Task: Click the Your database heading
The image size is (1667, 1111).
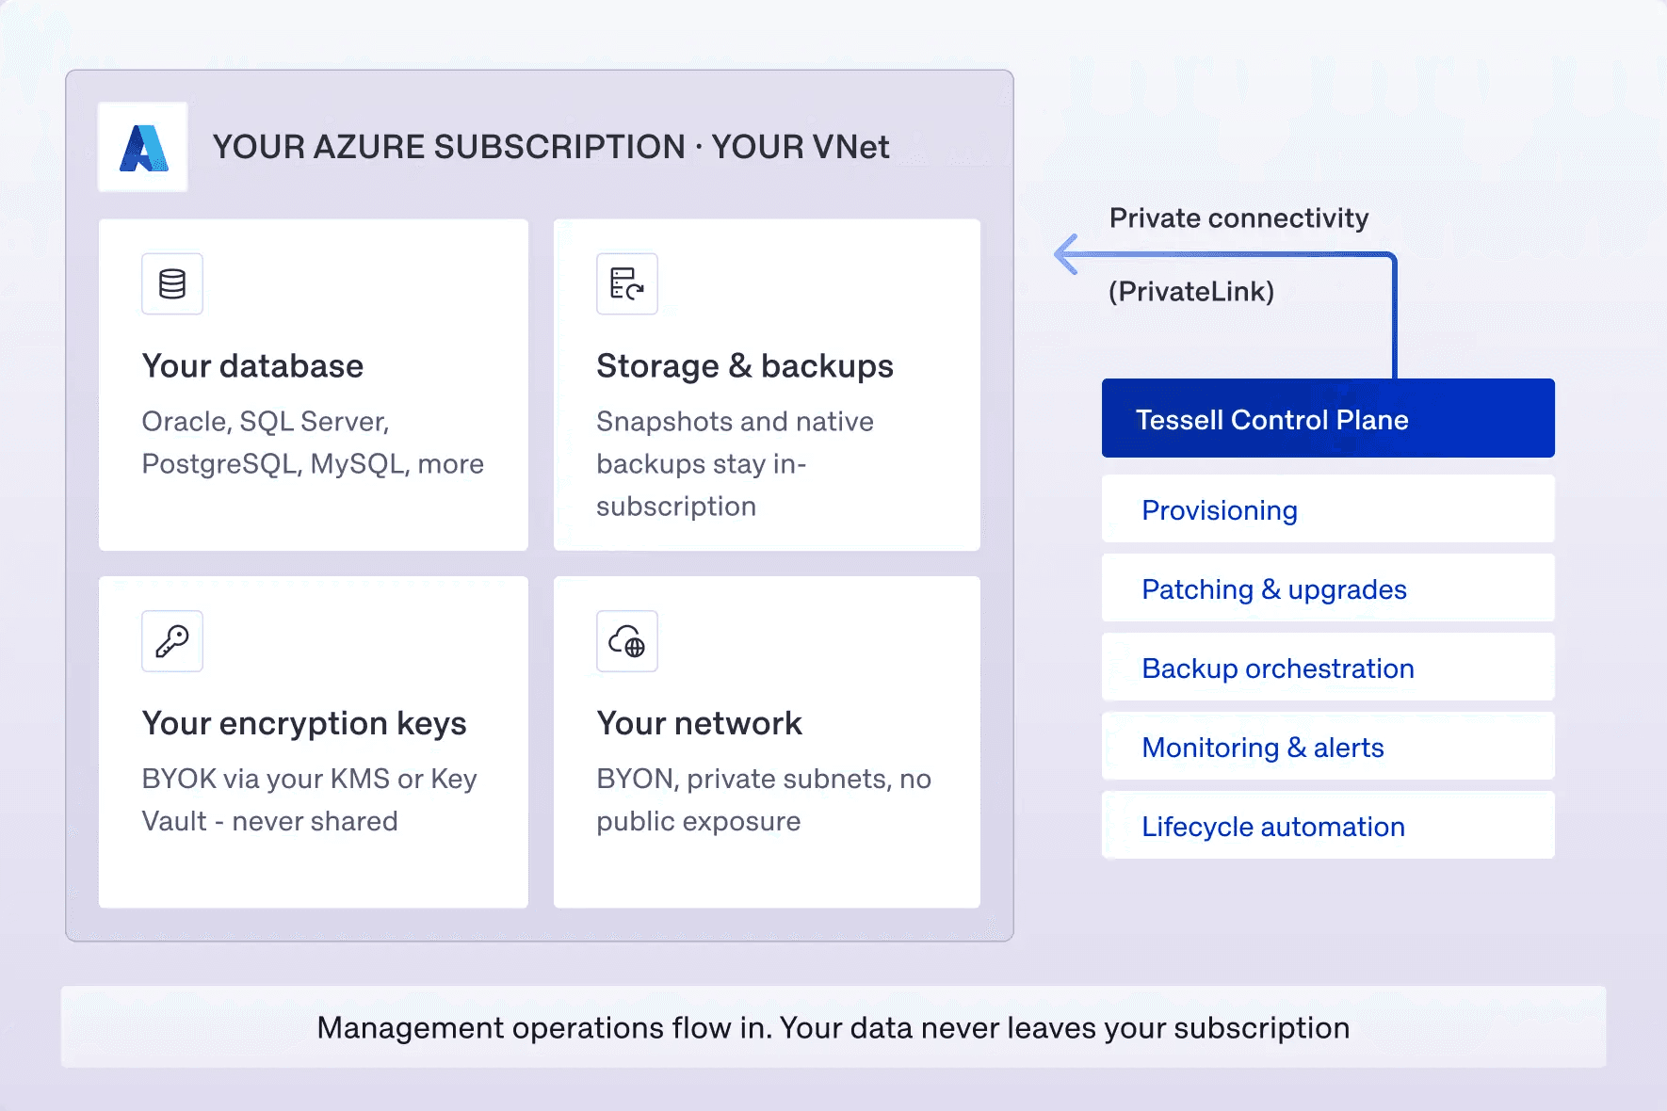Action: coord(252,366)
